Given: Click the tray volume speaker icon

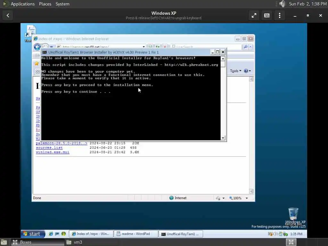Looking at the screenshot, I should [275, 234].
